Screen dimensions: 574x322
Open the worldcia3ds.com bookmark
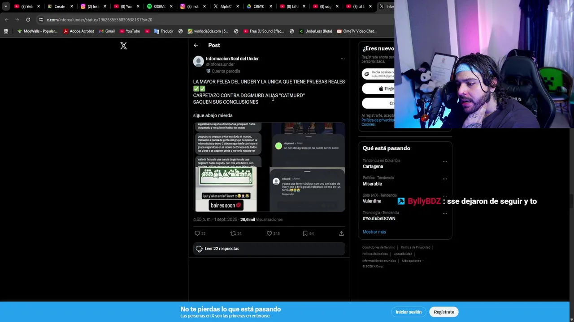[208, 31]
